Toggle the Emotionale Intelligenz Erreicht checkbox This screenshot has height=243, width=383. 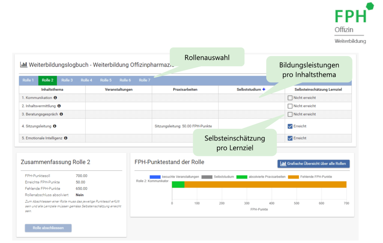point(290,138)
